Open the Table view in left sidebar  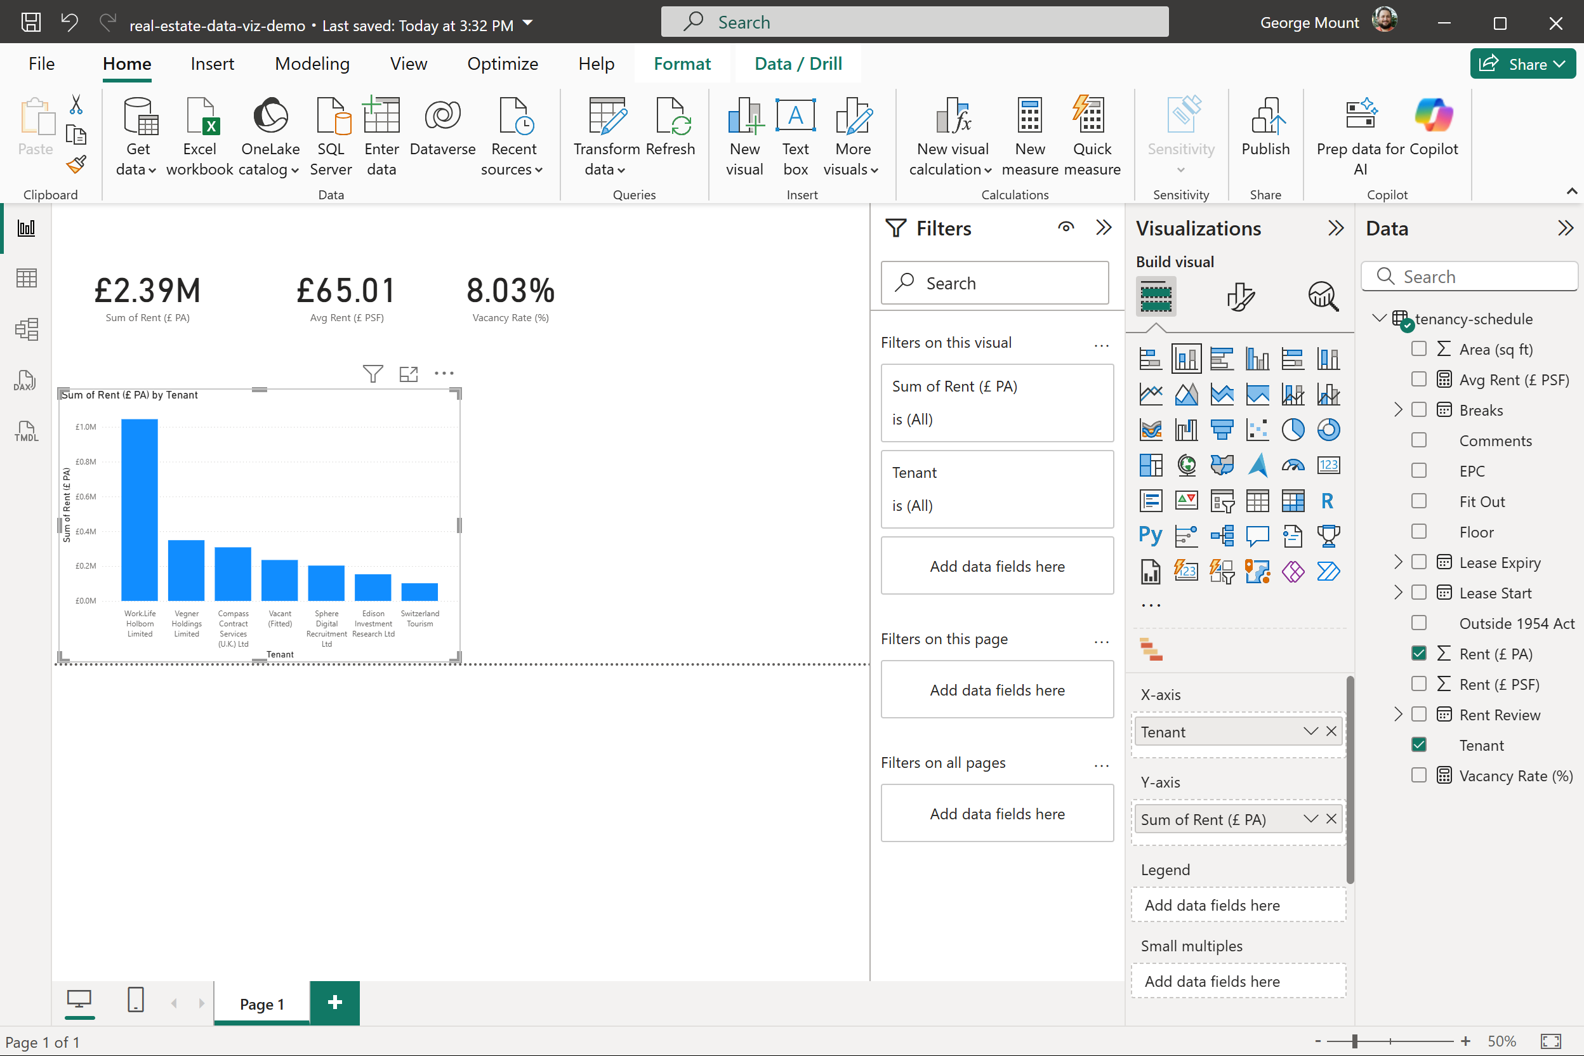point(26,278)
